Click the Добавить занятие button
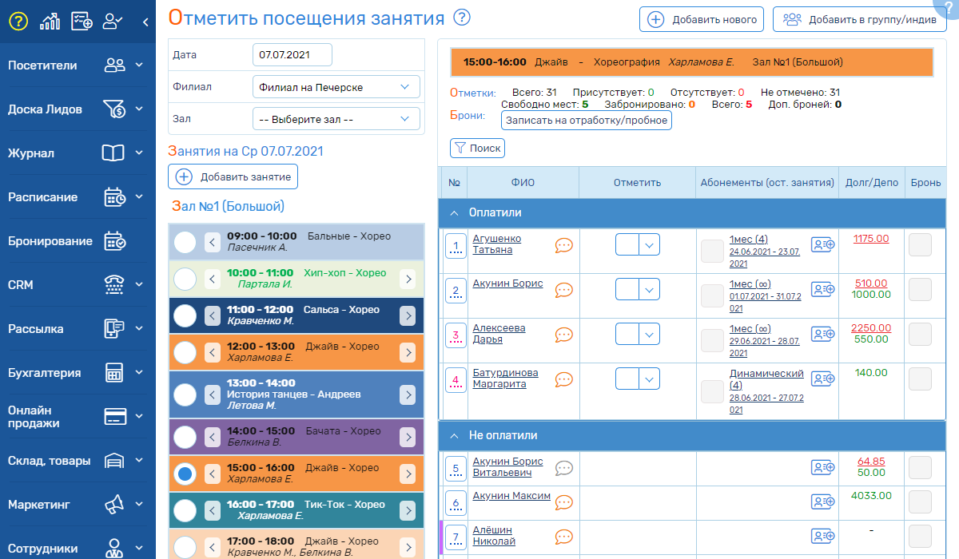 (x=233, y=176)
